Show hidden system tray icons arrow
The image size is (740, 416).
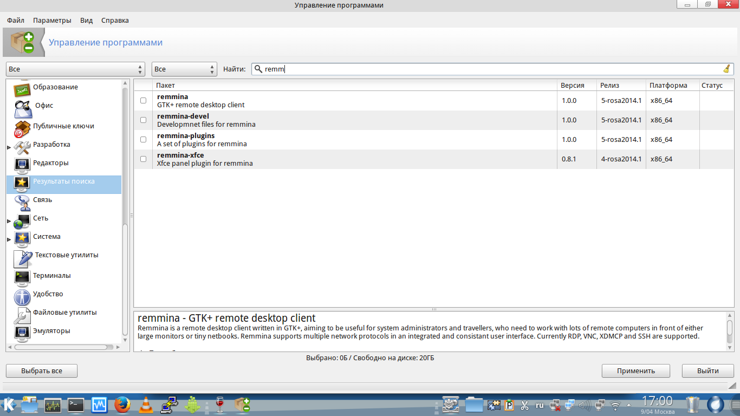click(x=629, y=405)
